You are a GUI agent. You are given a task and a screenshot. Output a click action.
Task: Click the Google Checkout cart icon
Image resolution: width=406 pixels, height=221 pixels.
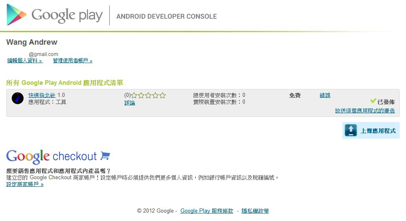click(x=105, y=156)
